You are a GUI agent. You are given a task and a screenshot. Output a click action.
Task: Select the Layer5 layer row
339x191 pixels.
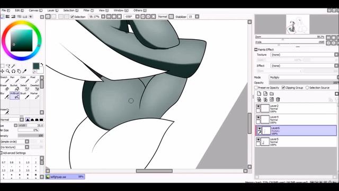click(x=296, y=142)
